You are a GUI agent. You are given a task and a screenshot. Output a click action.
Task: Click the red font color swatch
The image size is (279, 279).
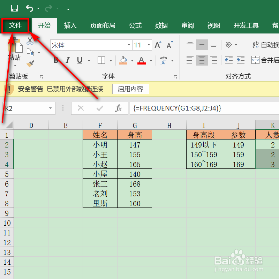[x=141, y=63]
